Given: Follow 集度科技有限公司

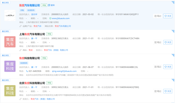Looking at the screenshot, I should tap(168, 67).
